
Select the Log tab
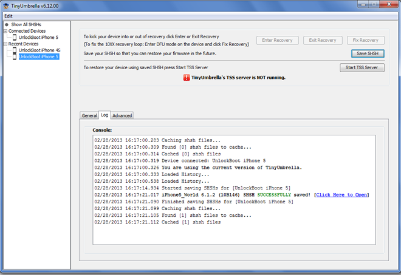pyautogui.click(x=105, y=115)
